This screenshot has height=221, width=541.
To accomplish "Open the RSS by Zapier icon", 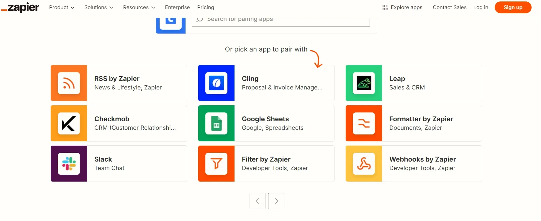I will point(69,83).
